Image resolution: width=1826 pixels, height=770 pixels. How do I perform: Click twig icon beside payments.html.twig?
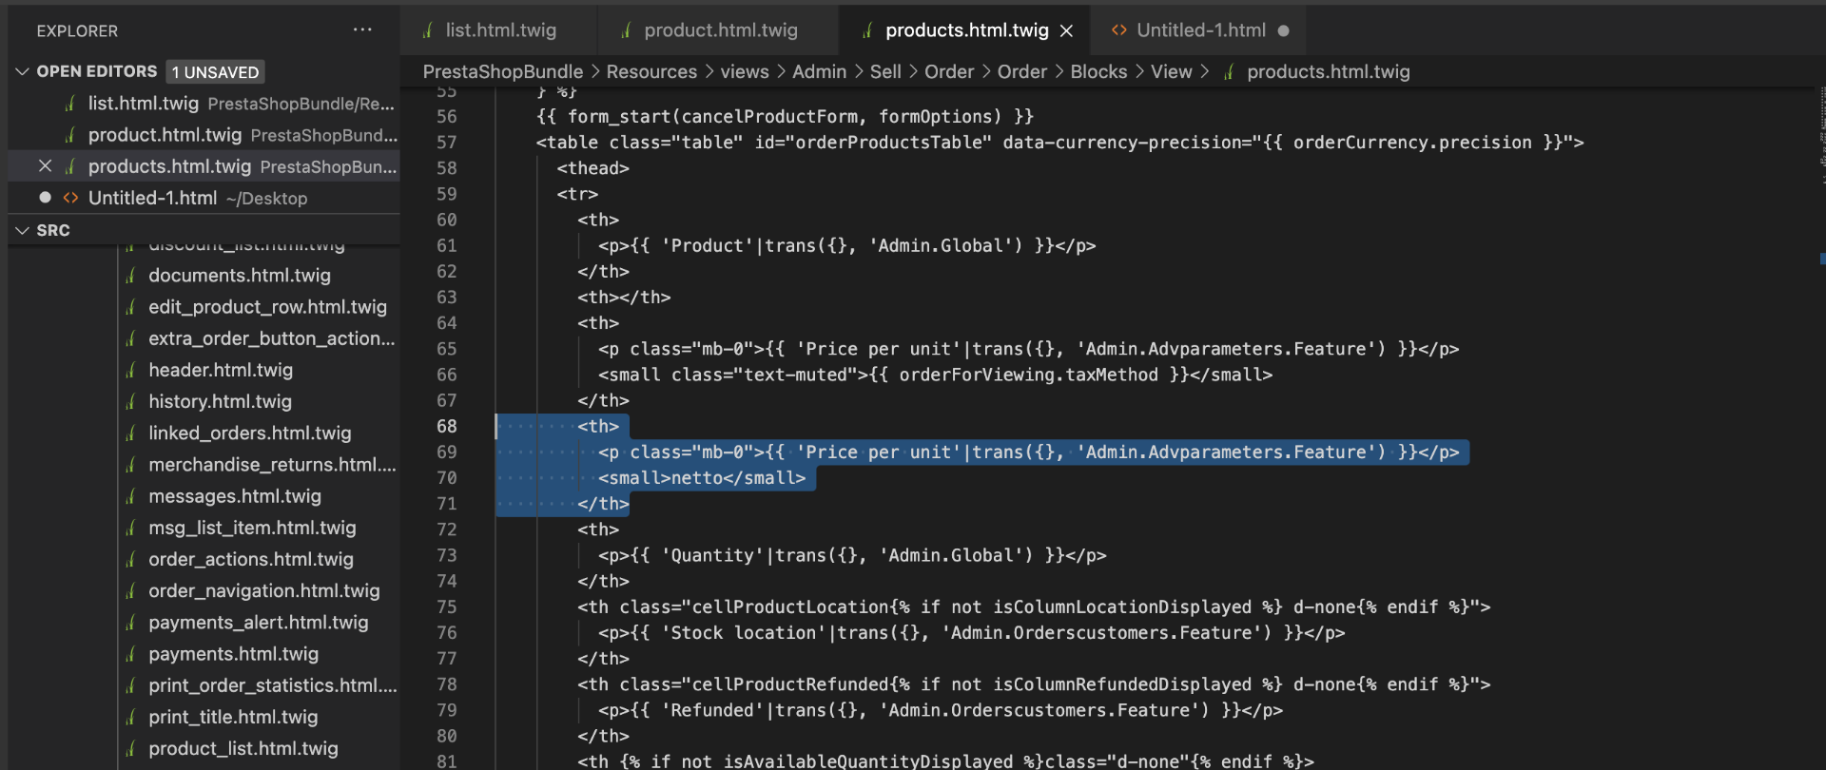tap(130, 654)
